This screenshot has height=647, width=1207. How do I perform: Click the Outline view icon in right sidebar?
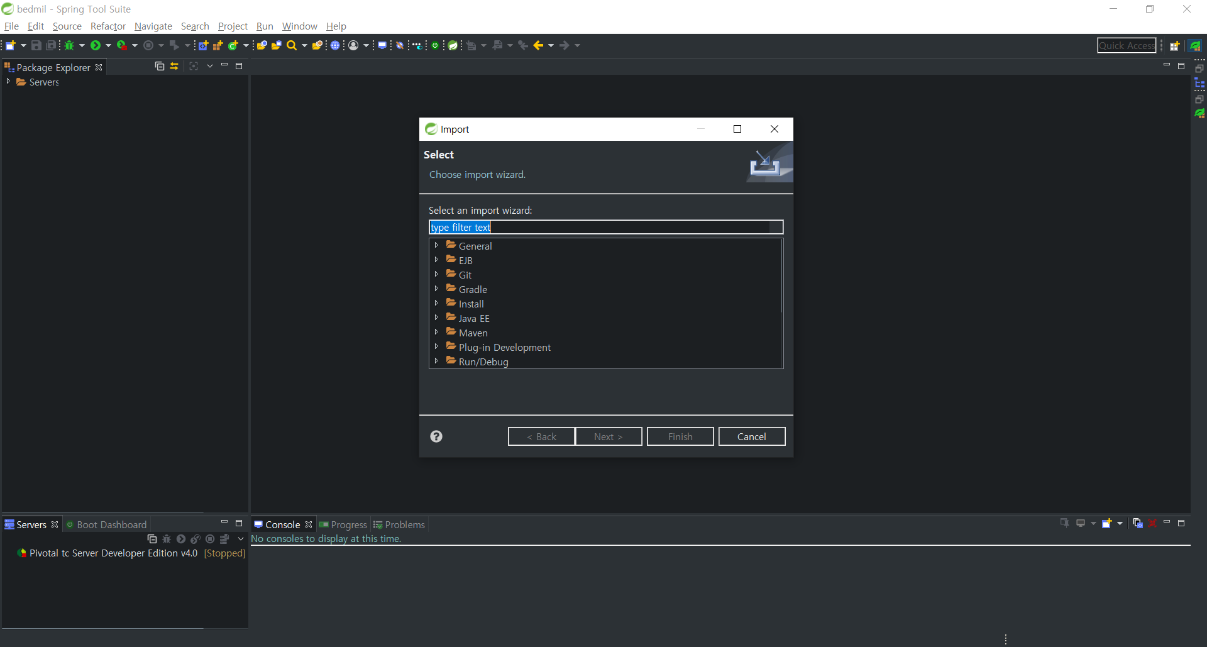point(1199,84)
